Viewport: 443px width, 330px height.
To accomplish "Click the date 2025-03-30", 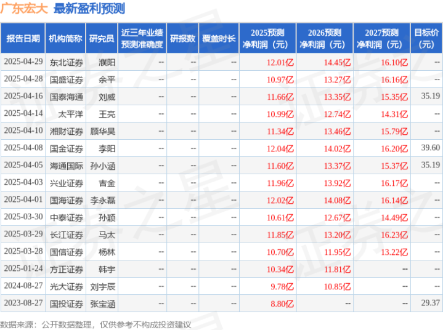I will (x=23, y=217).
